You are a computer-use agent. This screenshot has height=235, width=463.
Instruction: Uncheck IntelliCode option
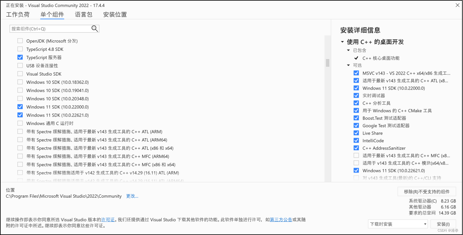click(x=356, y=140)
